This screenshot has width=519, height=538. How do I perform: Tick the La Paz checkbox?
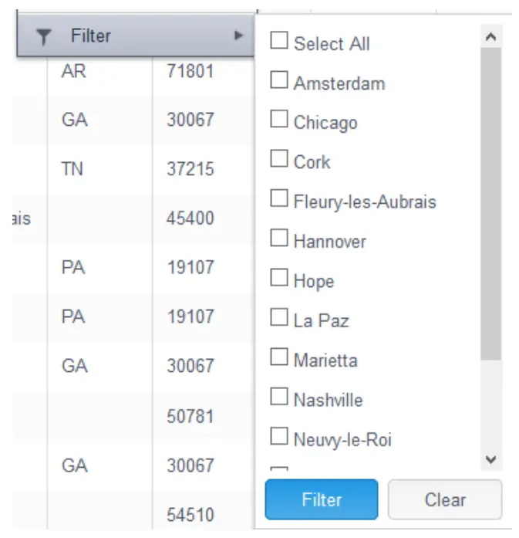pos(278,318)
